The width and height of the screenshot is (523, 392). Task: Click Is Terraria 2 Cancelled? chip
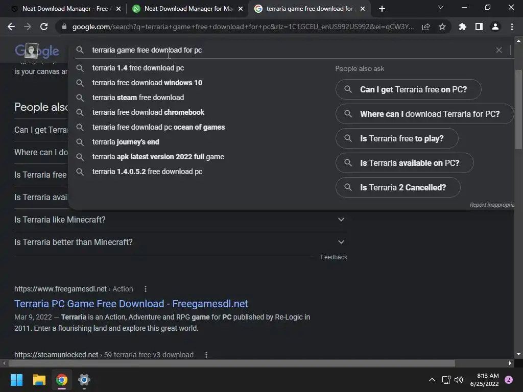pos(398,187)
